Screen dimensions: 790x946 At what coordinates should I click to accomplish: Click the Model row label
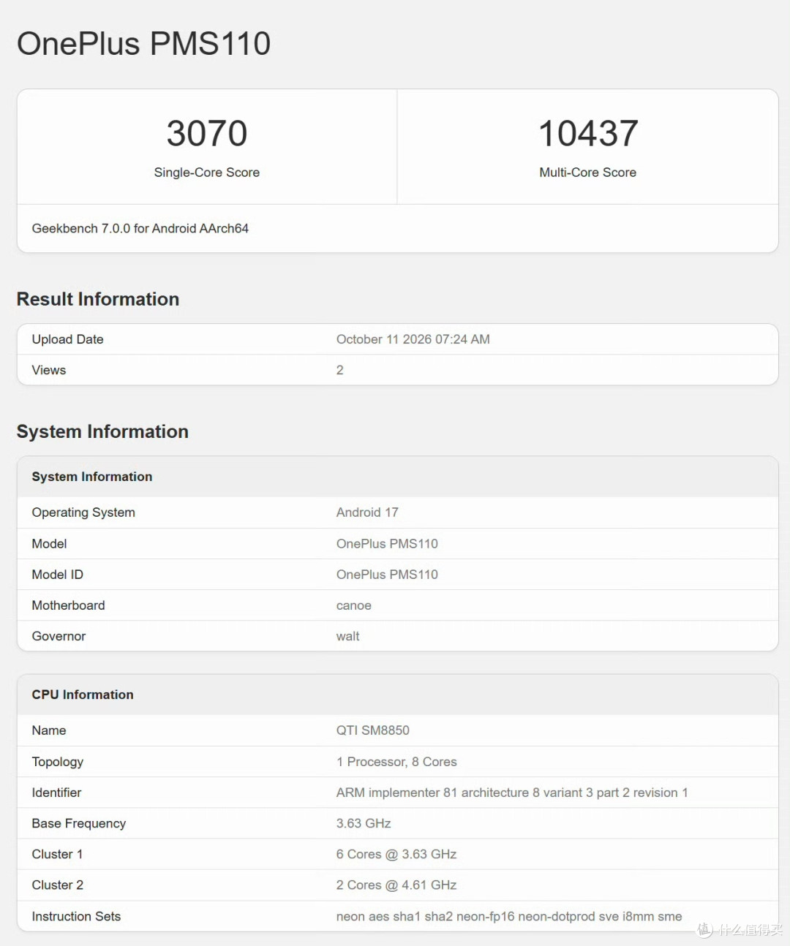tap(49, 544)
